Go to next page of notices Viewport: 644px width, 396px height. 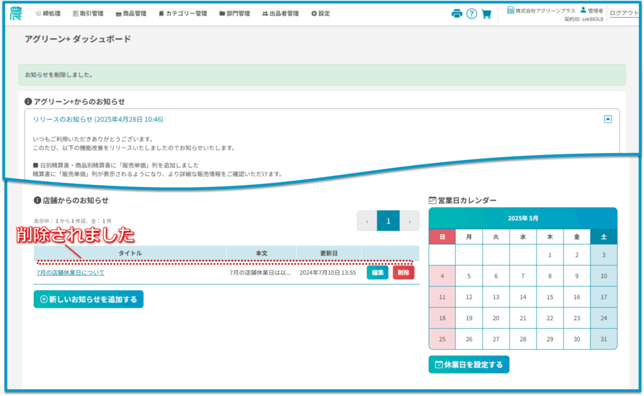409,221
